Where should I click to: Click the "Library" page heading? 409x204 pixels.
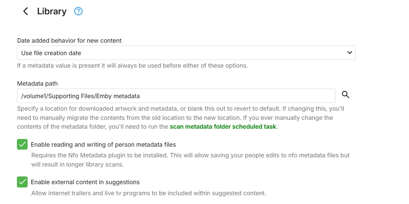click(x=52, y=11)
